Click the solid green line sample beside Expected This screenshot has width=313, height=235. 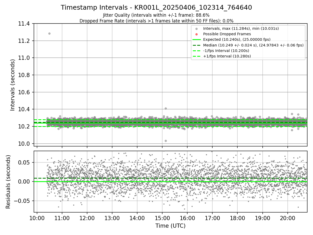click(197, 40)
